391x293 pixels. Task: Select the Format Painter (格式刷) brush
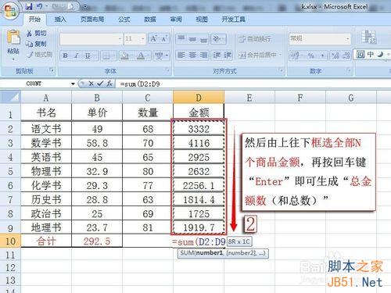(30, 55)
